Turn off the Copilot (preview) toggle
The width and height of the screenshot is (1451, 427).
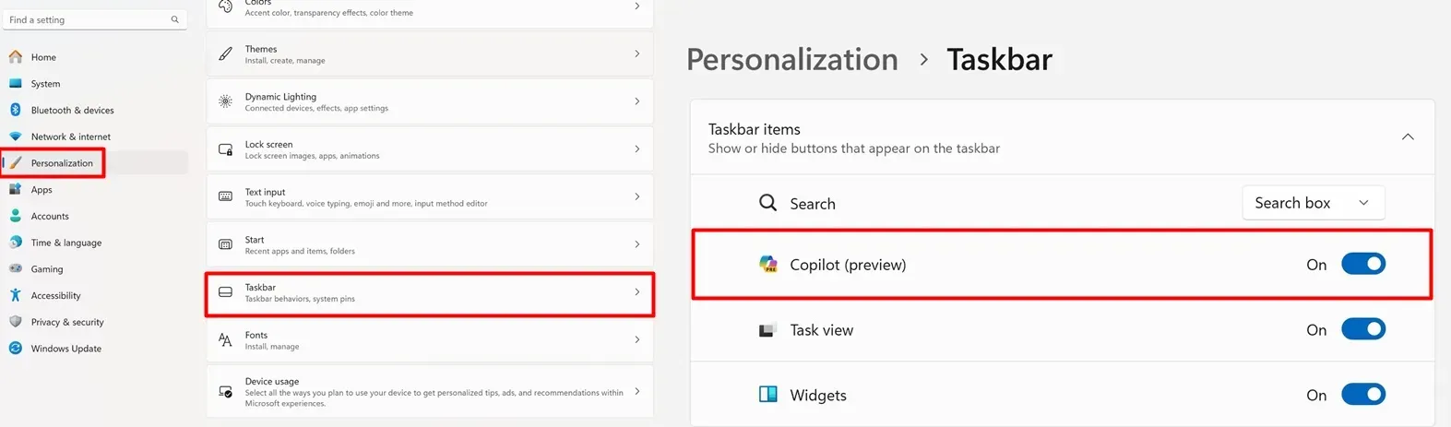[x=1362, y=264]
